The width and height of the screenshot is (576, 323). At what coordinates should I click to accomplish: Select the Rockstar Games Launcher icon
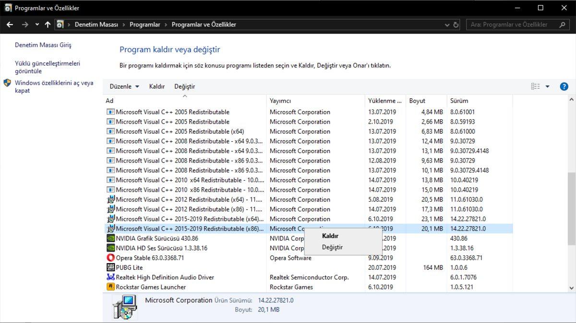click(110, 287)
